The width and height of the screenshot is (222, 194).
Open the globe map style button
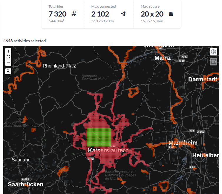pos(214,52)
